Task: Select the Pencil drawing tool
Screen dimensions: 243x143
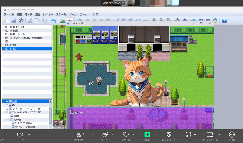Action: click(117, 19)
